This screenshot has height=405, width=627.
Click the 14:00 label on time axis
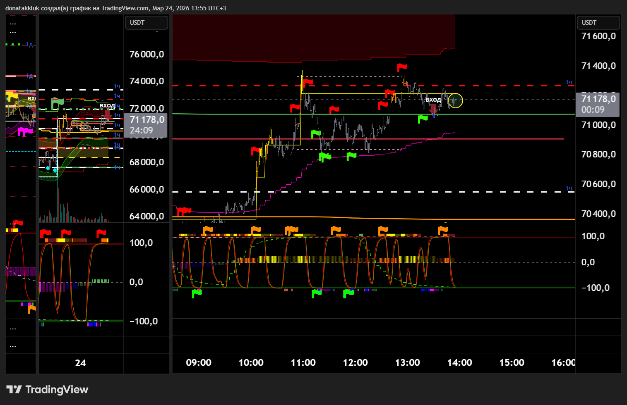tap(459, 362)
